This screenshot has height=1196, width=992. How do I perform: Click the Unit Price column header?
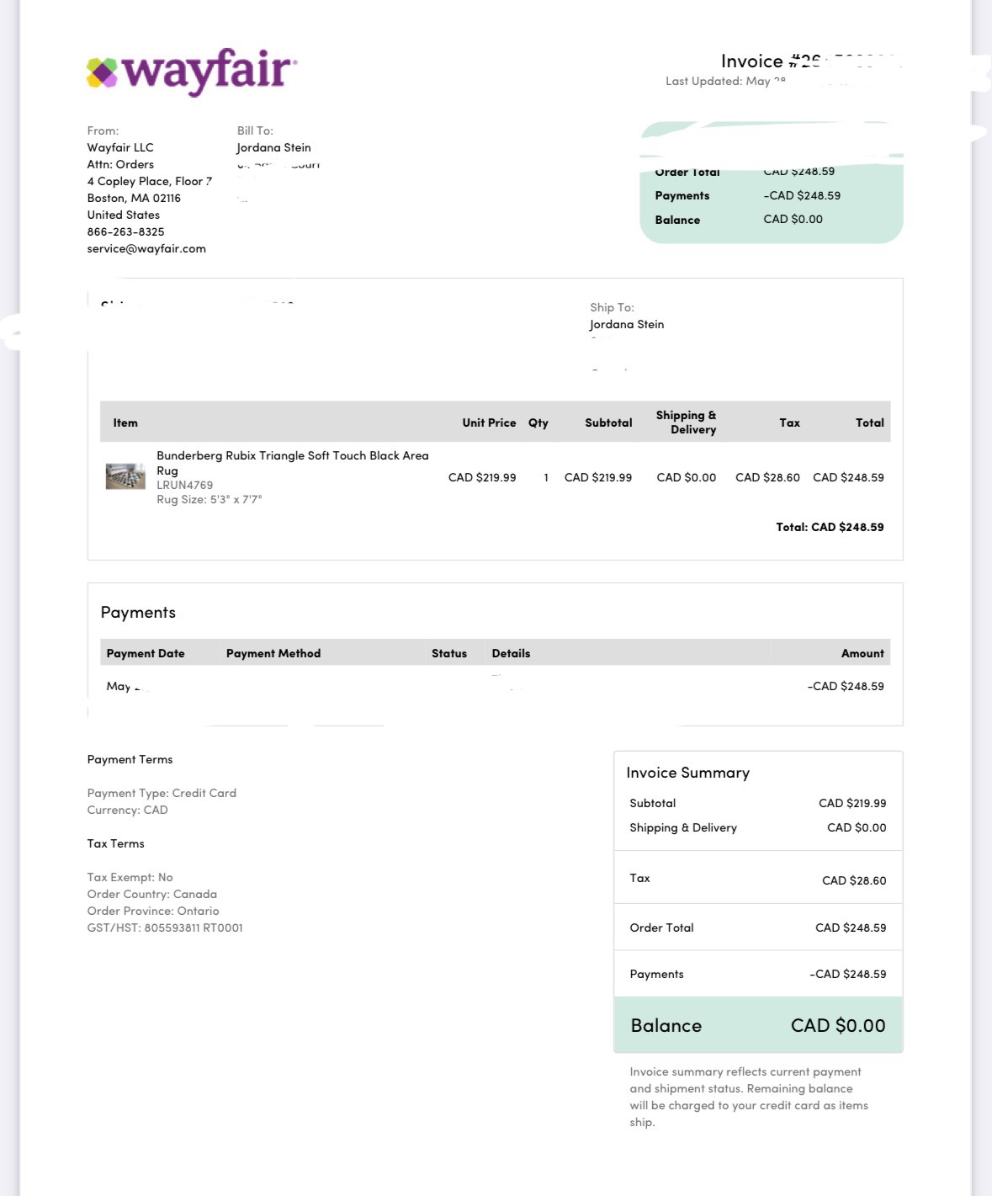pyautogui.click(x=489, y=423)
